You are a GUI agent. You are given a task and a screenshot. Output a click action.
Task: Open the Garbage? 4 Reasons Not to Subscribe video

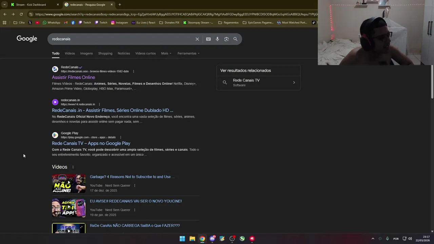pos(132,177)
